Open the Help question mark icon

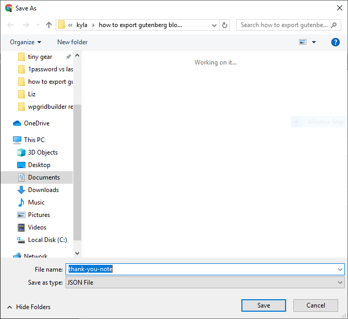[335, 42]
